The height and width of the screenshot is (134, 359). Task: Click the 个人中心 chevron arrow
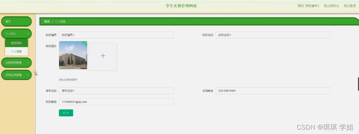click(x=28, y=34)
